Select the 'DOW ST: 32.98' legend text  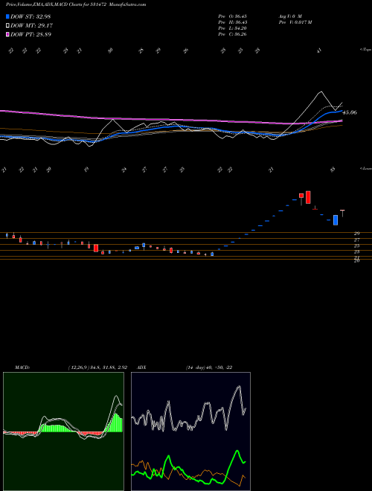31,16
